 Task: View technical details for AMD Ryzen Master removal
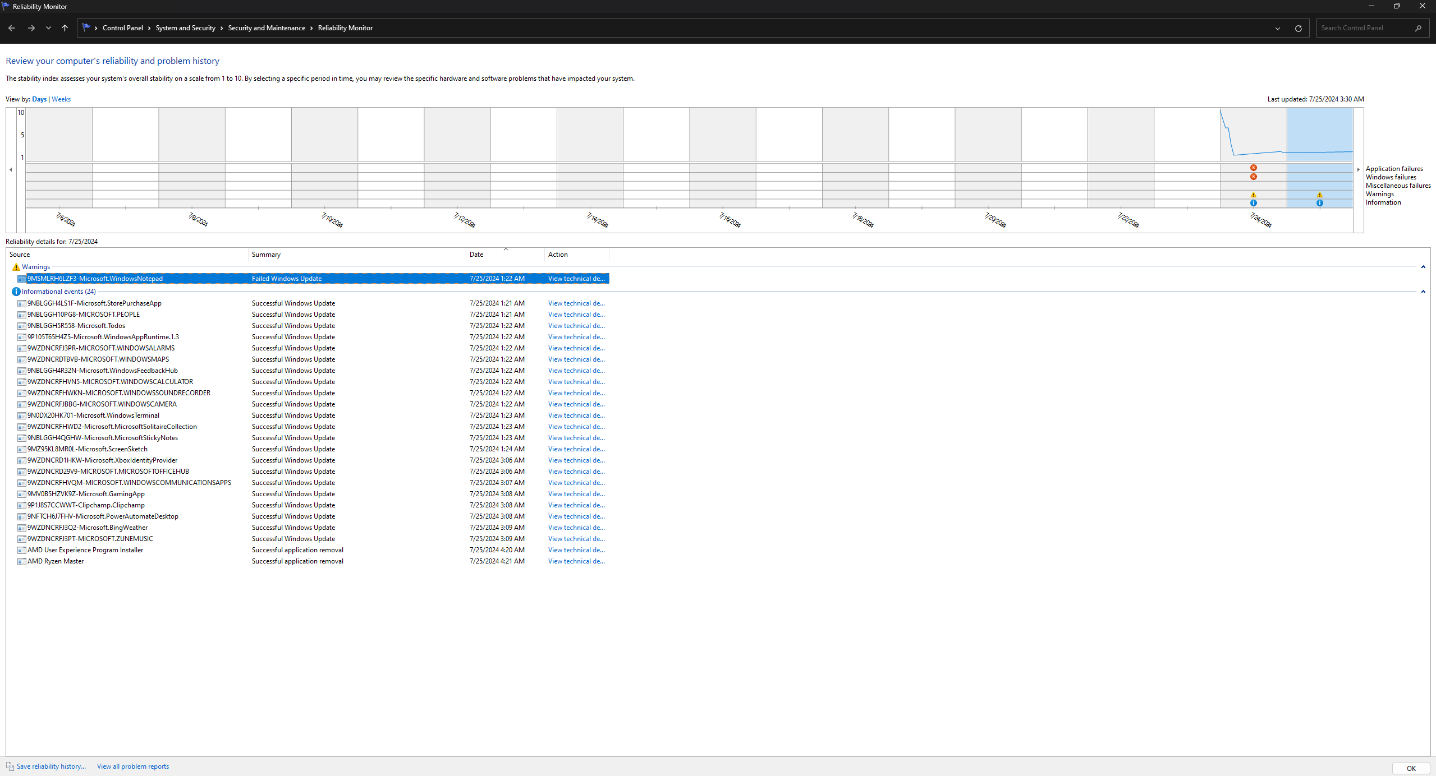click(x=576, y=561)
